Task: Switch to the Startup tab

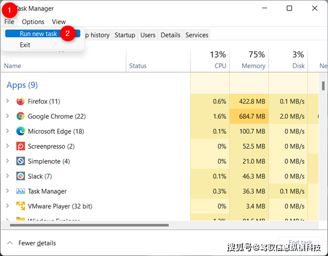Action: pyautogui.click(x=125, y=35)
